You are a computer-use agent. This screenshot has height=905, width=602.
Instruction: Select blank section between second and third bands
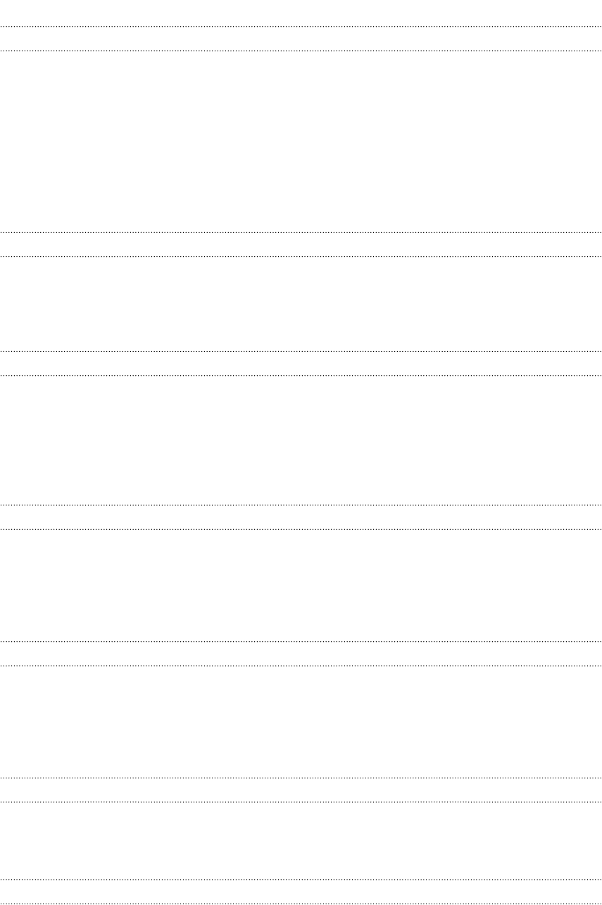pos(301,304)
